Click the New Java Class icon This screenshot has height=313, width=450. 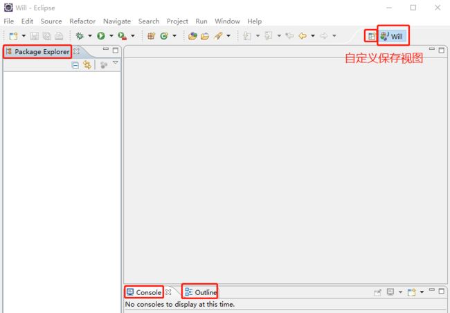(x=164, y=36)
